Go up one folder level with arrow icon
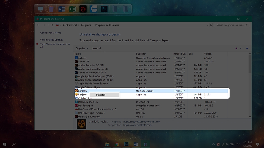264x148 pixels. pyautogui.click(x=53, y=25)
